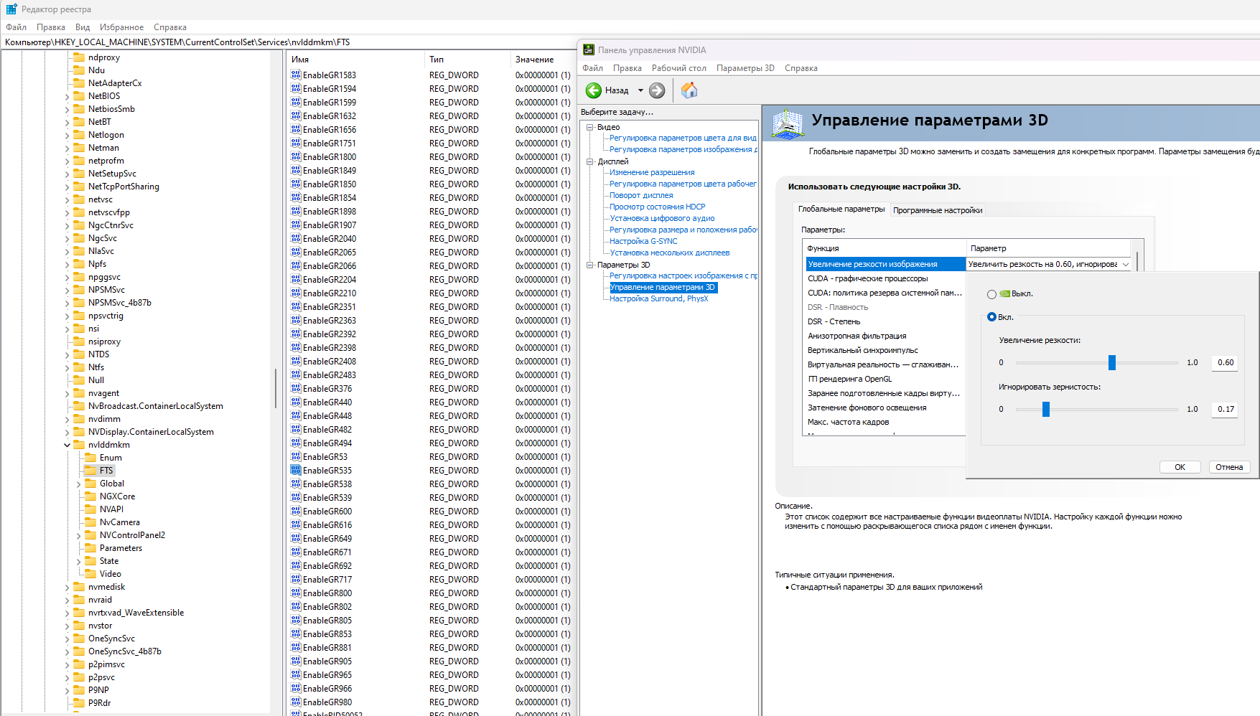Click the DWORD icon for EnableGR376

pyautogui.click(x=296, y=388)
